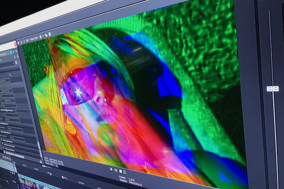Toggle Split Screen View icon in preview toolbar
The width and height of the screenshot is (284, 189).
point(27,41)
